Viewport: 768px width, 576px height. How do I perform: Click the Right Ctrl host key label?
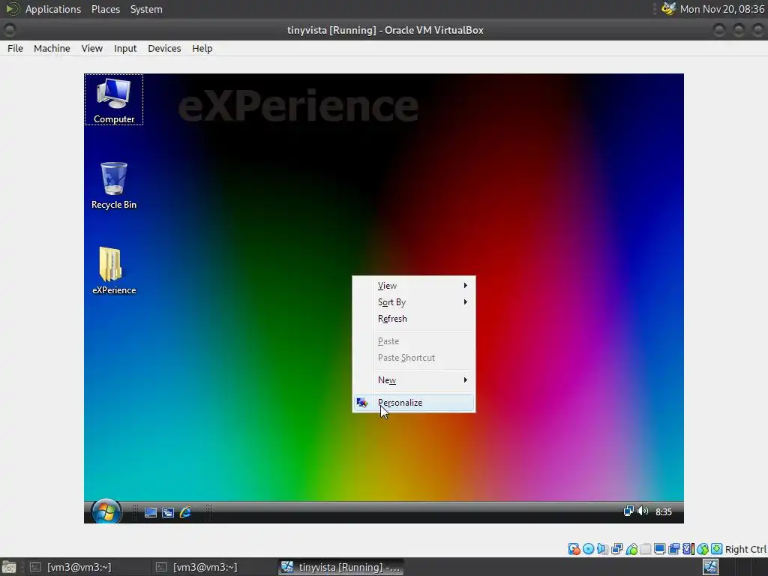coord(745,549)
